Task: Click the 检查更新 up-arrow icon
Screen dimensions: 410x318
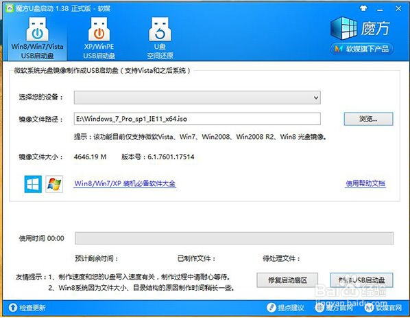Action: click(13, 308)
